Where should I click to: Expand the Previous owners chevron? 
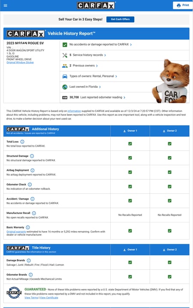(x=97, y=66)
